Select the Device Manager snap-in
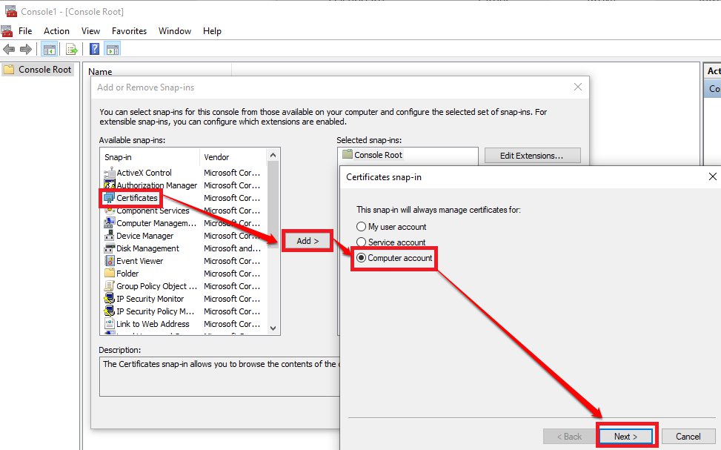The height and width of the screenshot is (450, 721). tap(144, 236)
